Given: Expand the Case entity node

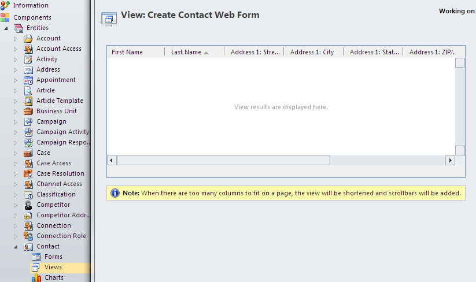Looking at the screenshot, I should (x=16, y=153).
